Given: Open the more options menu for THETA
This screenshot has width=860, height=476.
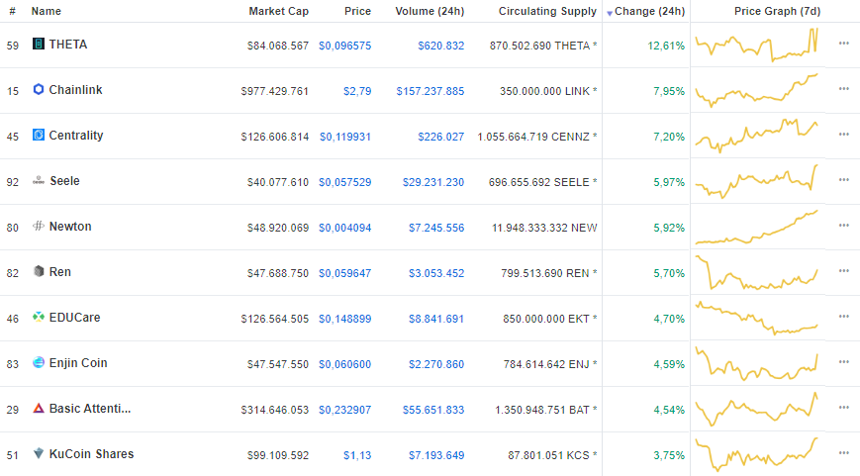Looking at the screenshot, I should pos(843,44).
